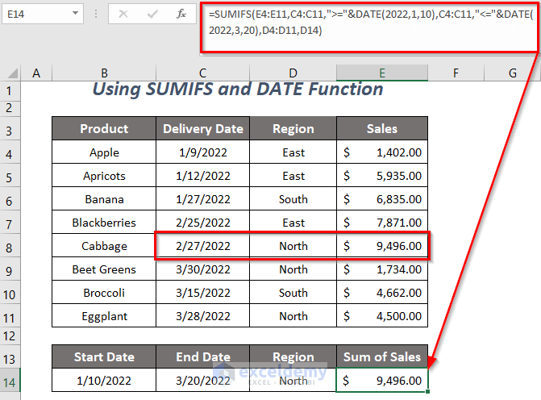This screenshot has width=541, height=400.
Task: Click the title Using SUMIFS and DATE Function
Action: tap(238, 90)
